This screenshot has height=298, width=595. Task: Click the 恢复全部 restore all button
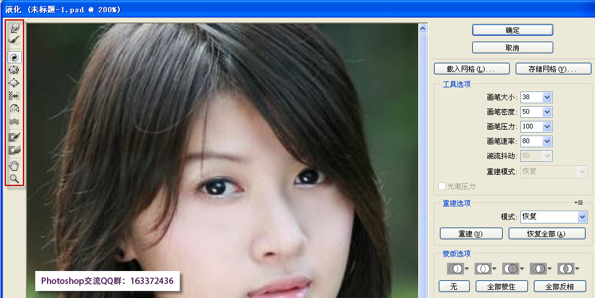pyautogui.click(x=546, y=234)
